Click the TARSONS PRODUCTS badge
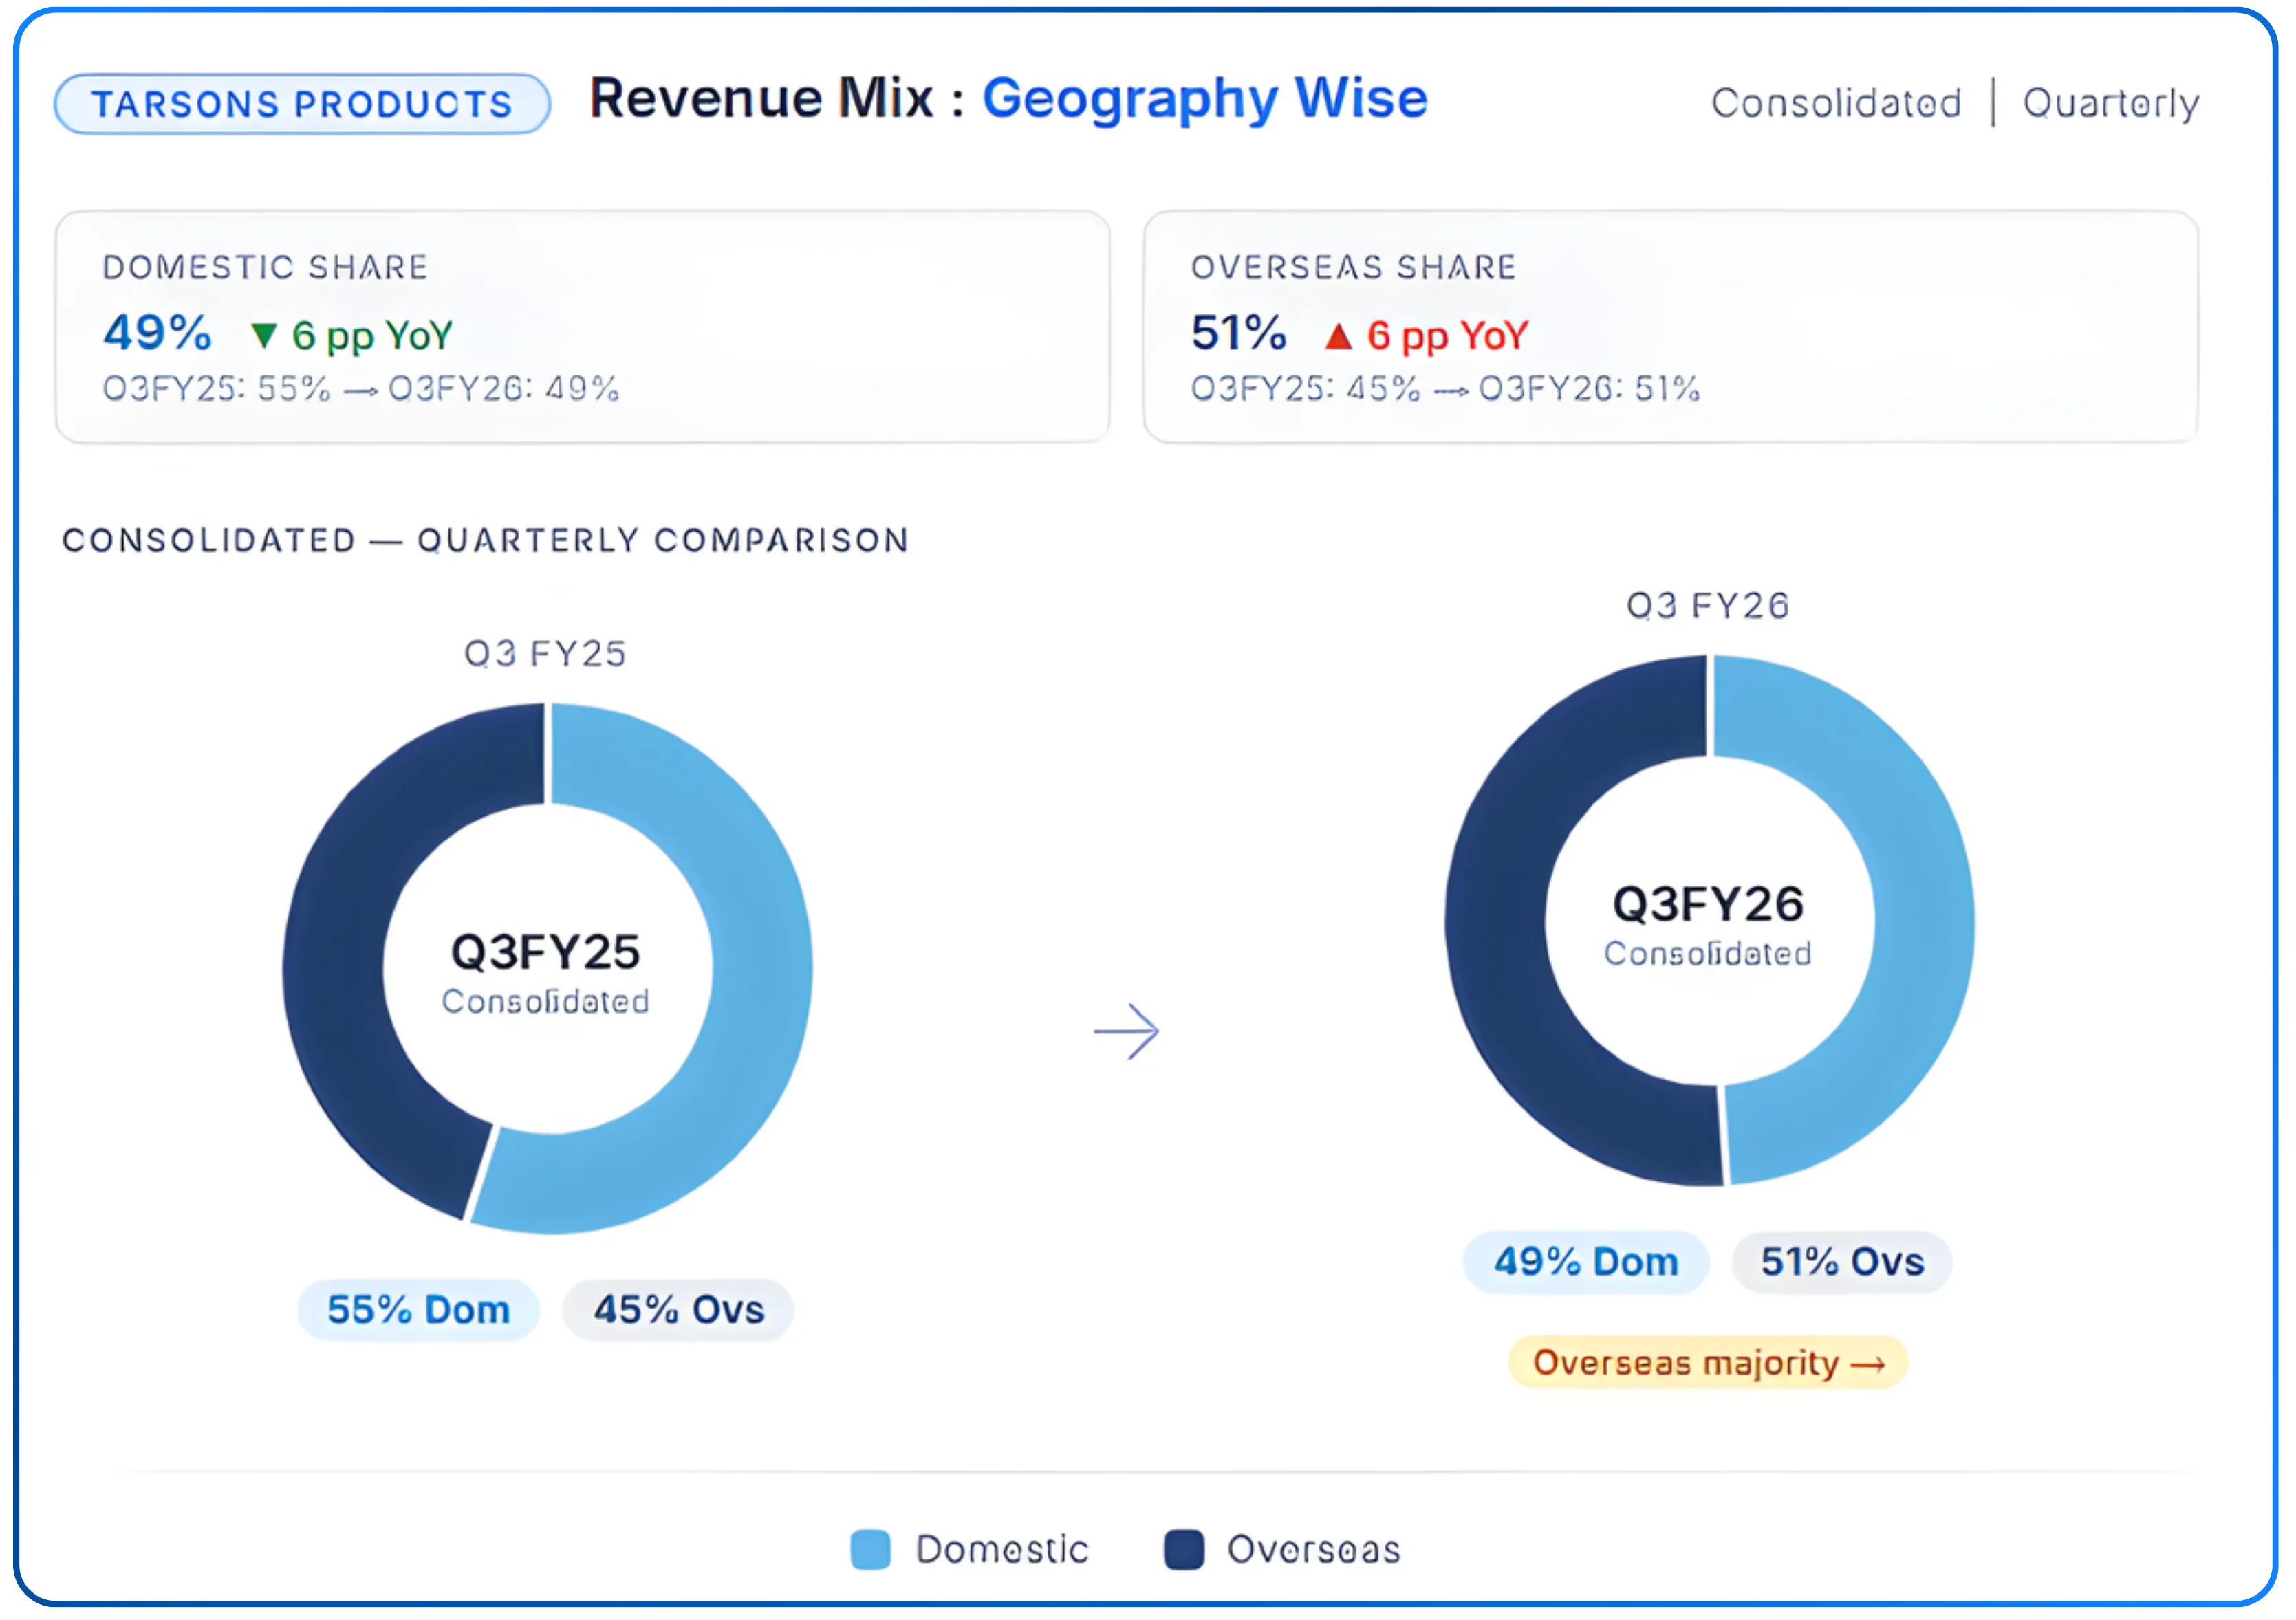 pyautogui.click(x=302, y=104)
